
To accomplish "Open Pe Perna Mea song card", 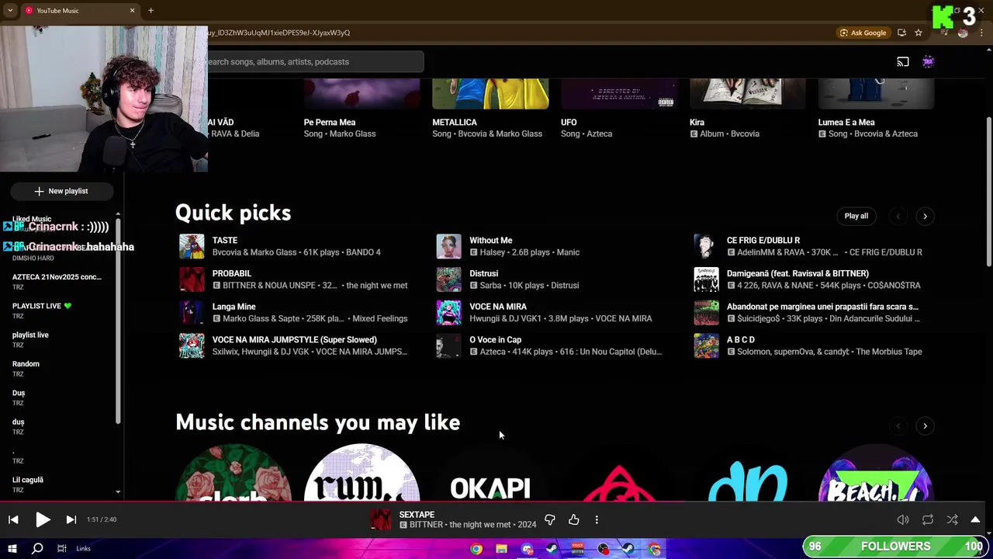I will coord(329,122).
